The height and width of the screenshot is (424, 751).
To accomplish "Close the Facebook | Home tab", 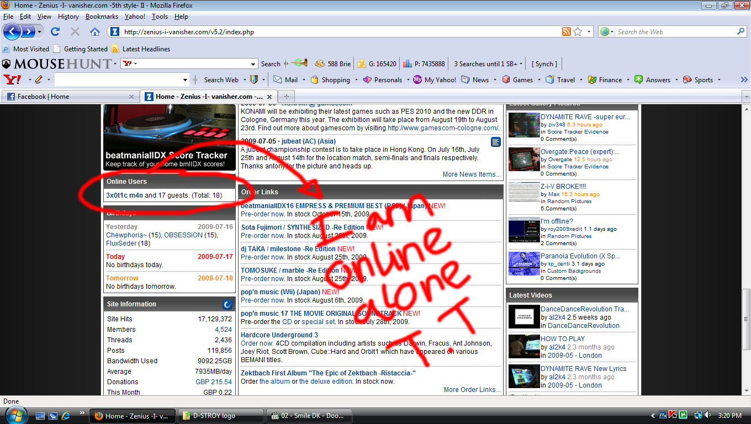I will 131,97.
